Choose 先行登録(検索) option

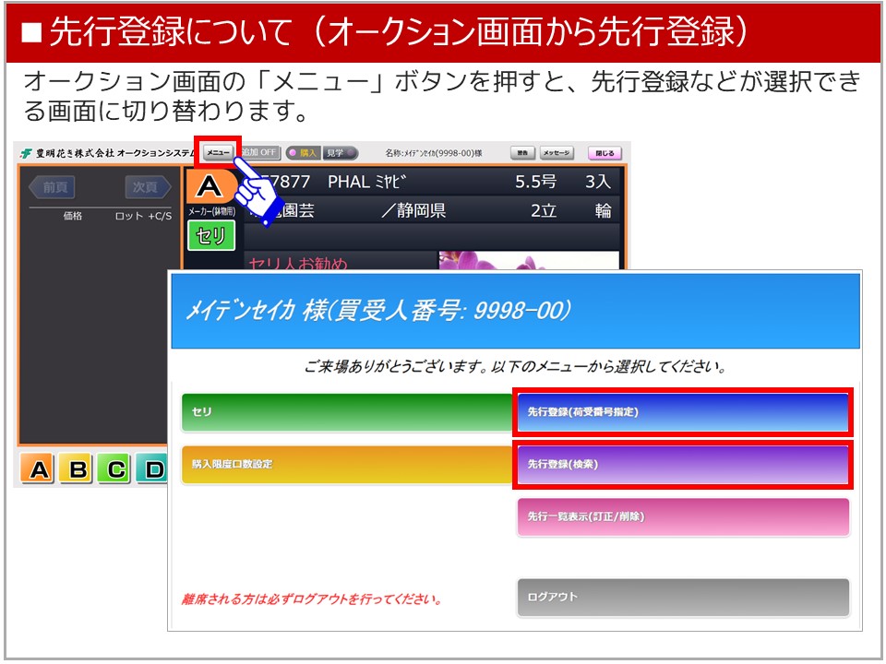[x=682, y=465]
